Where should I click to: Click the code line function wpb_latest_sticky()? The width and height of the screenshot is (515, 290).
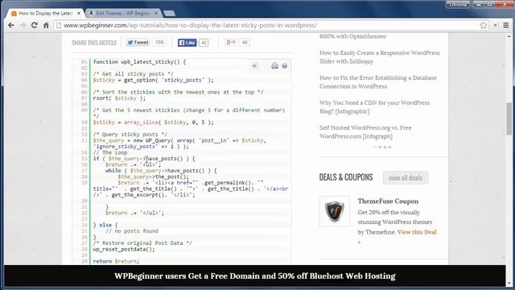tap(139, 62)
